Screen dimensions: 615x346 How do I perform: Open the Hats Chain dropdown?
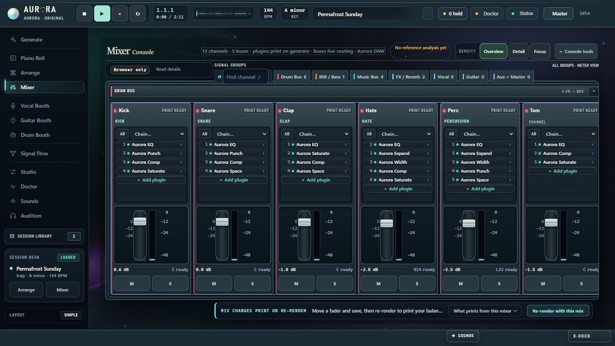tap(405, 134)
